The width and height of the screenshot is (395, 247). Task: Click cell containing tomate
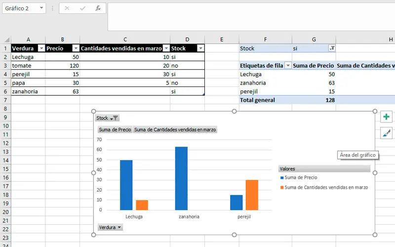(28, 66)
